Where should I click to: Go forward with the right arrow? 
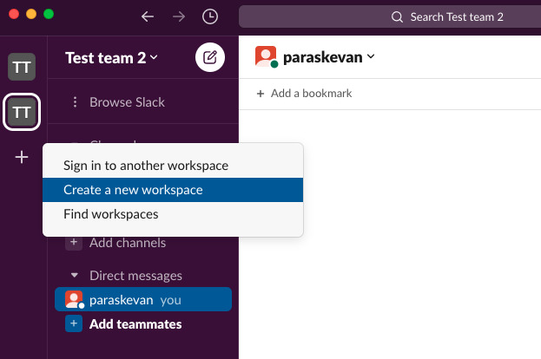click(x=179, y=16)
